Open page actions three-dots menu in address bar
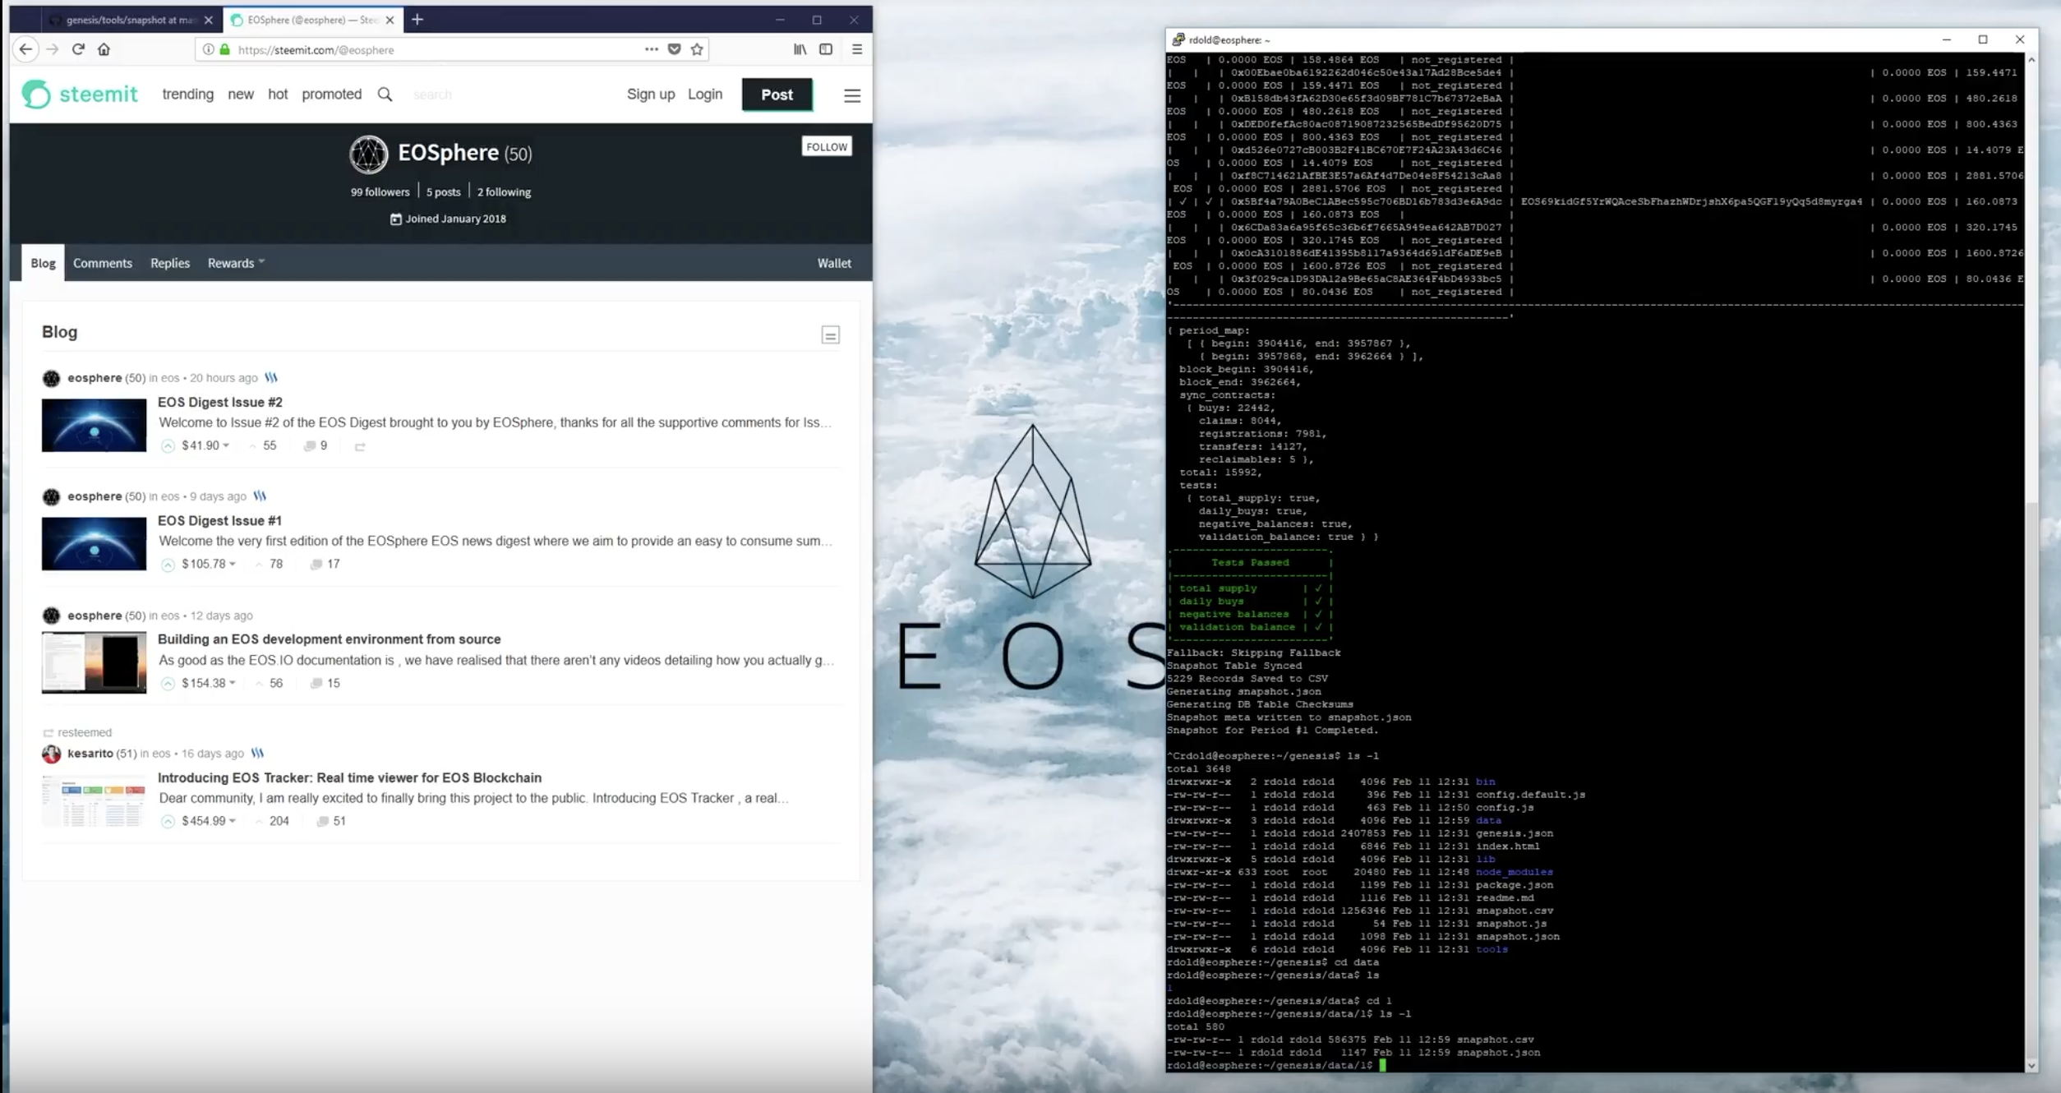 pyautogui.click(x=651, y=49)
